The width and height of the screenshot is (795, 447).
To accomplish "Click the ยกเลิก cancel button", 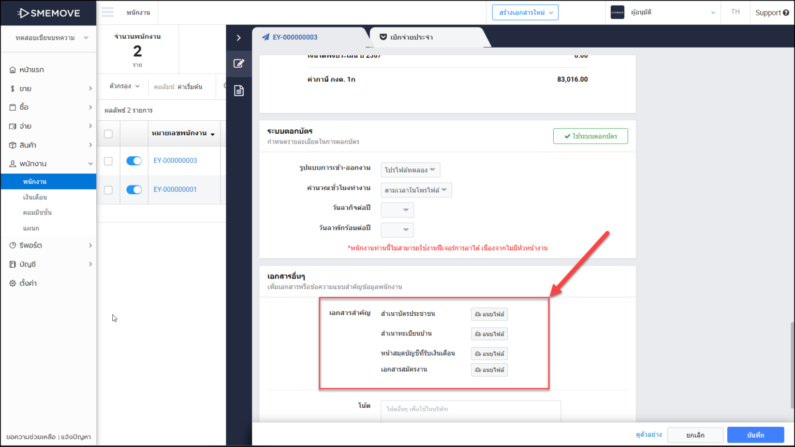I will (695, 435).
